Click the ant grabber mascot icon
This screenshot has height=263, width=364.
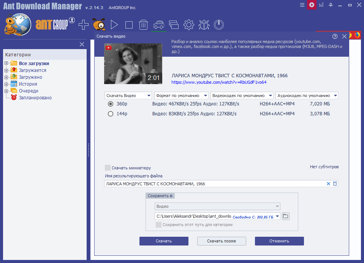[99, 24]
